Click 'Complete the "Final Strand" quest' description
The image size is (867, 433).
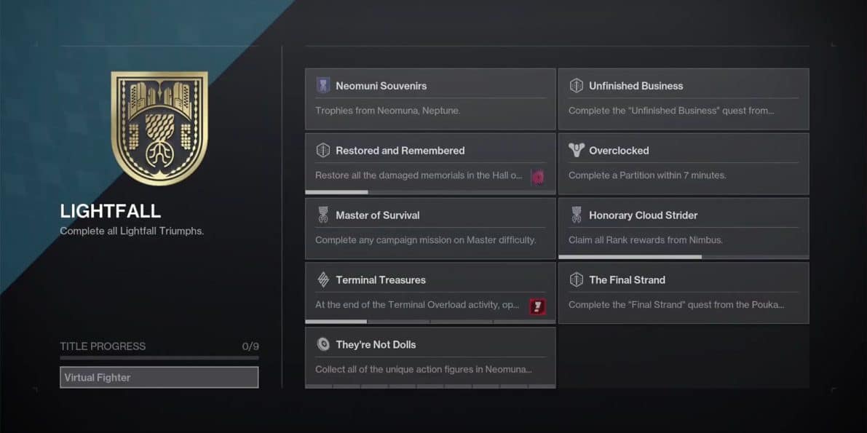pos(676,305)
